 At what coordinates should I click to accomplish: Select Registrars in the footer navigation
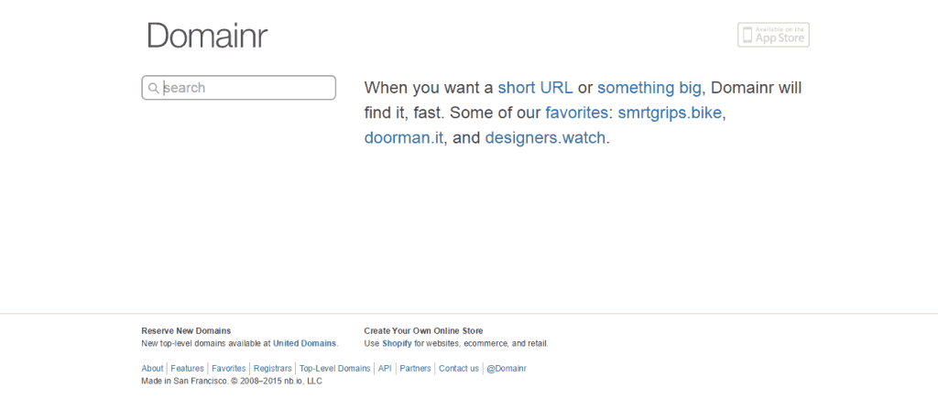point(273,369)
